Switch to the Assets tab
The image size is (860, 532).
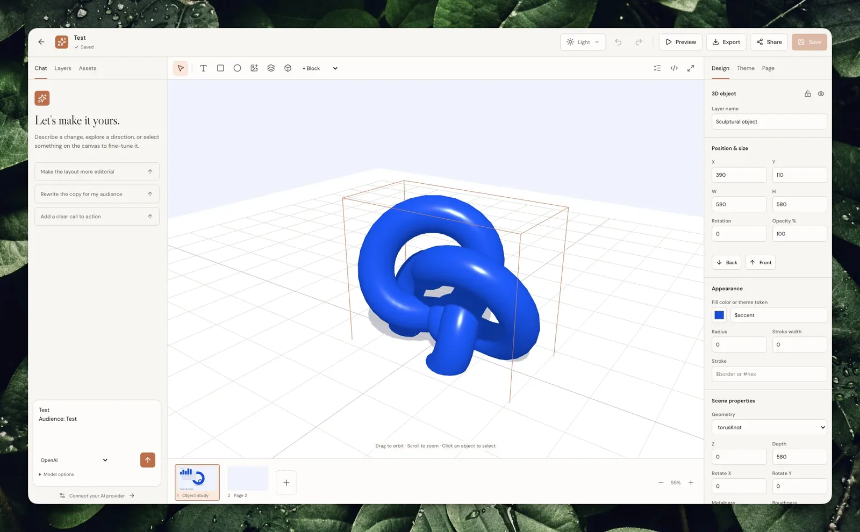coord(88,68)
